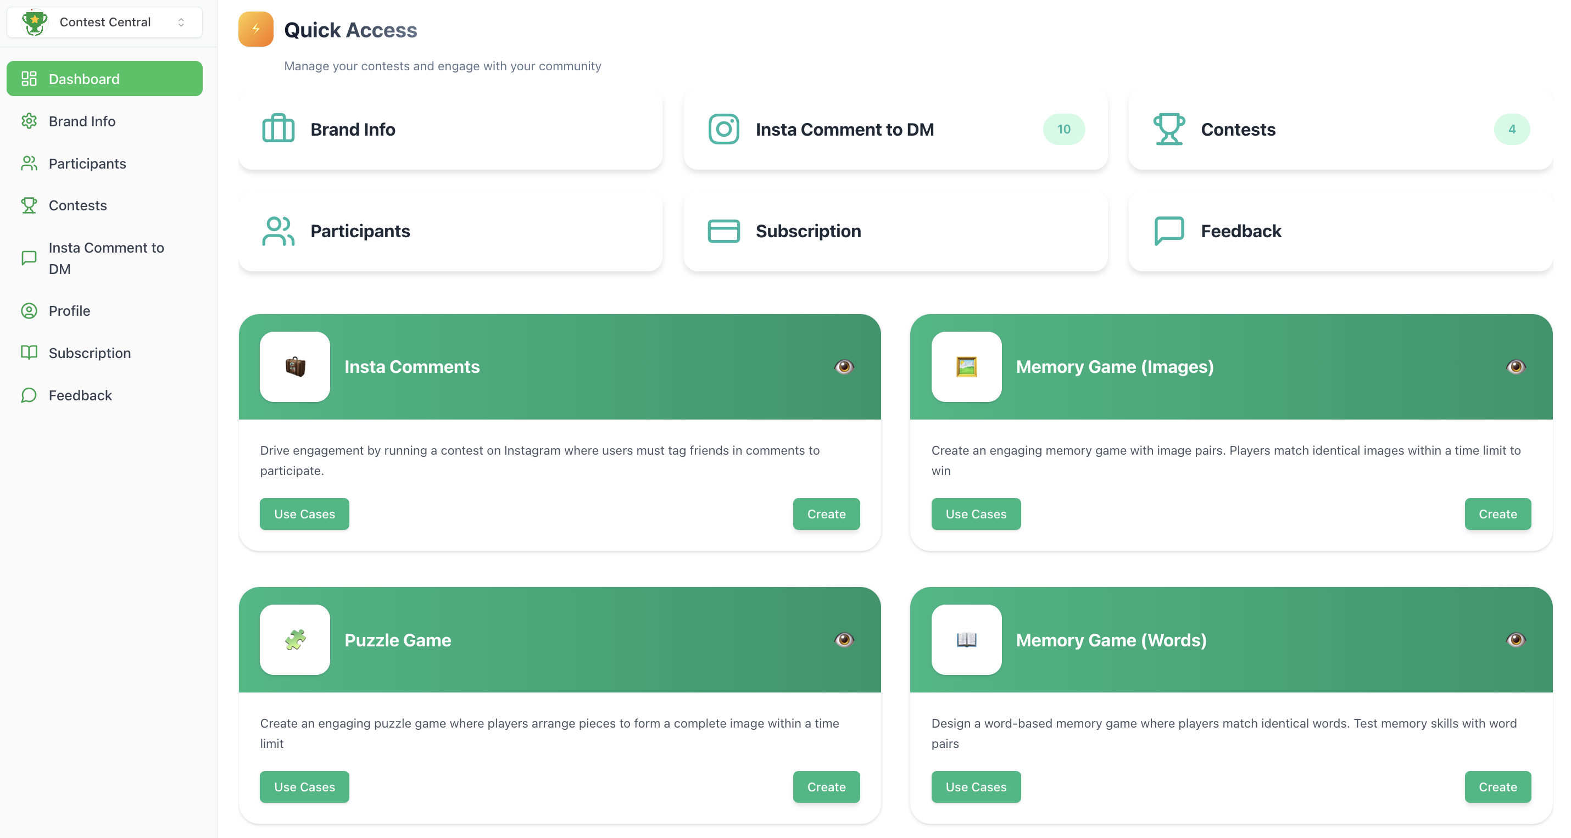Click the Quick Access lightning bolt icon
This screenshot has height=838, width=1571.
click(x=255, y=29)
